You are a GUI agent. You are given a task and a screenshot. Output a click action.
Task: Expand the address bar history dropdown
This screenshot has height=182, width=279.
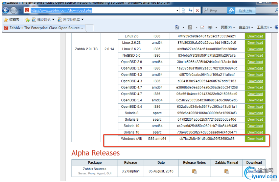tap(177, 11)
